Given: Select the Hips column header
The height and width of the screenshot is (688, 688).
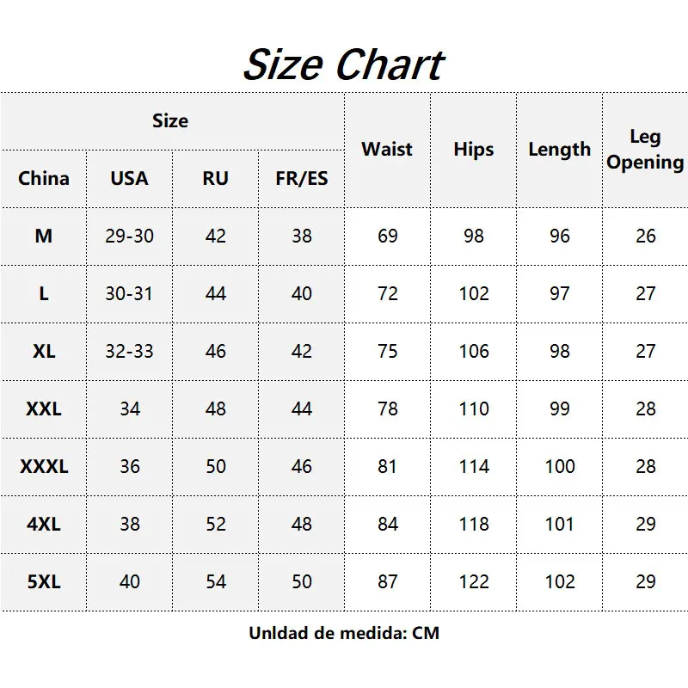Looking at the screenshot, I should [x=473, y=150].
